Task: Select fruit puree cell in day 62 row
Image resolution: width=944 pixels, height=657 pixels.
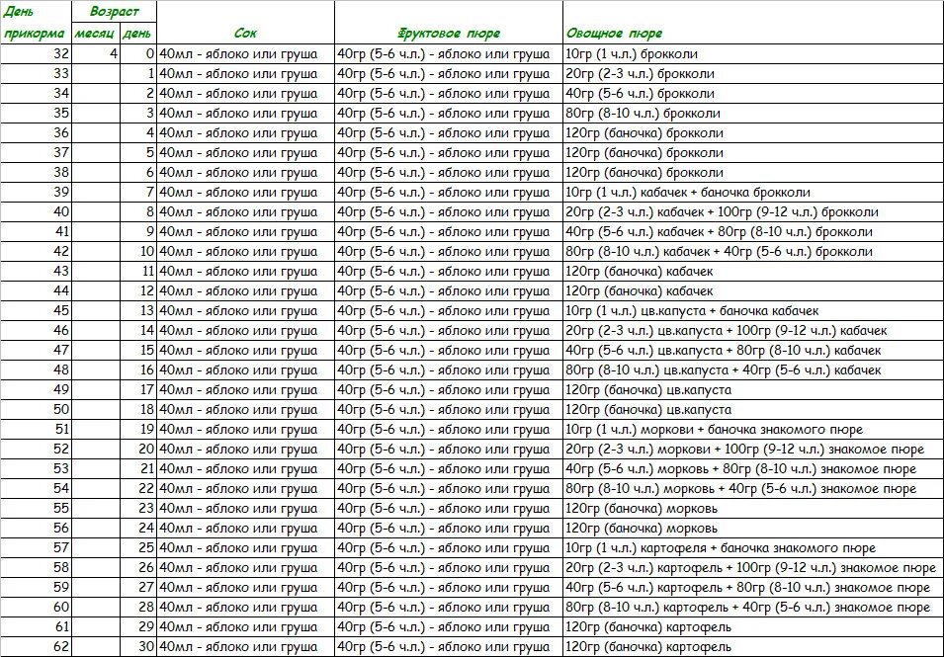Action: pyautogui.click(x=449, y=647)
